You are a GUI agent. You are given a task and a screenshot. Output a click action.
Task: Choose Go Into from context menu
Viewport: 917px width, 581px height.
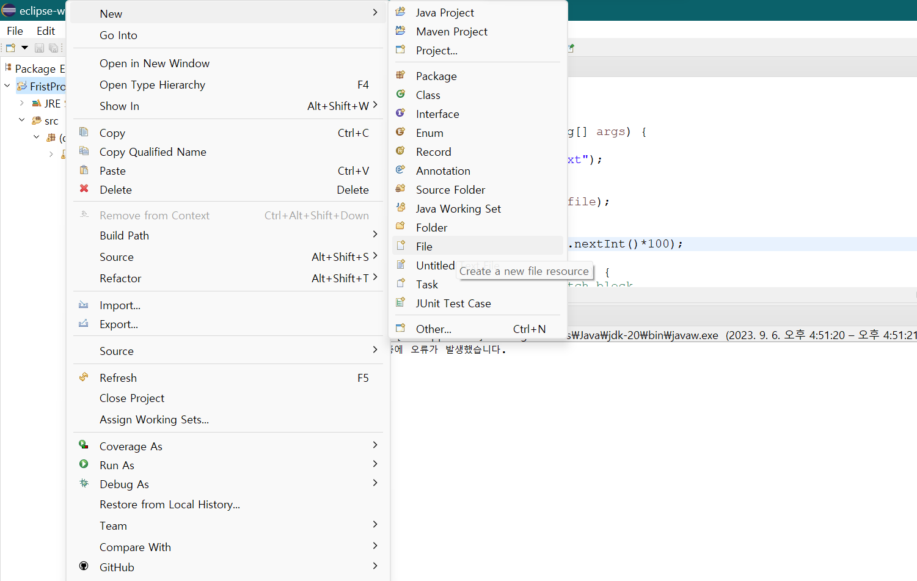tap(227, 35)
